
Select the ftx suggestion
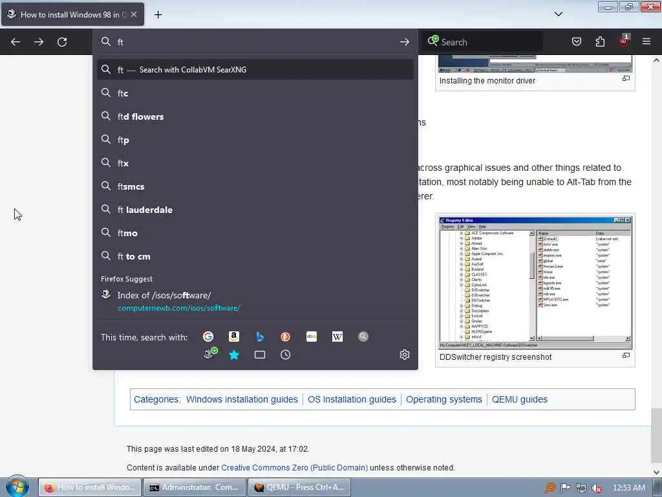tap(255, 162)
